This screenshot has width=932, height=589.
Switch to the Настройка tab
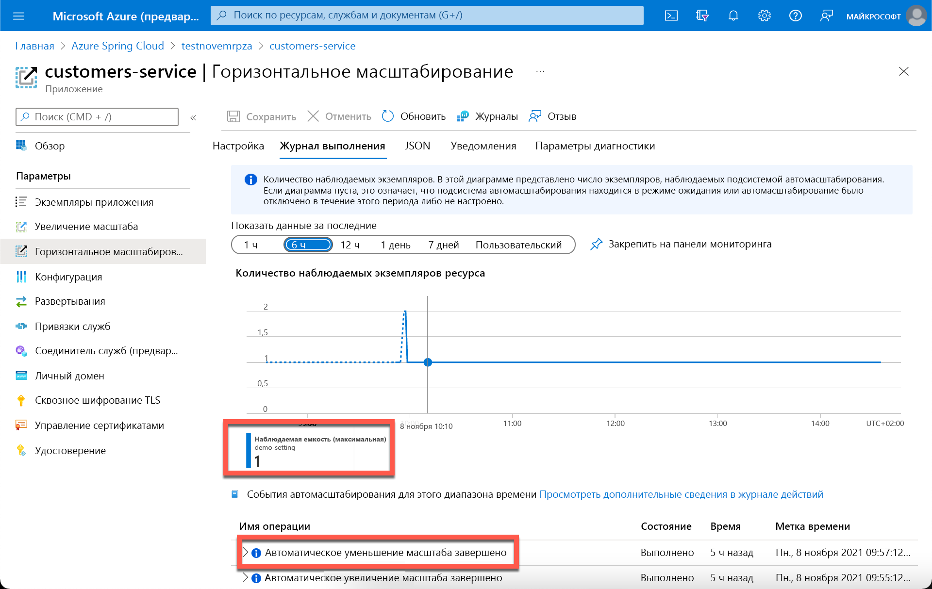(238, 146)
